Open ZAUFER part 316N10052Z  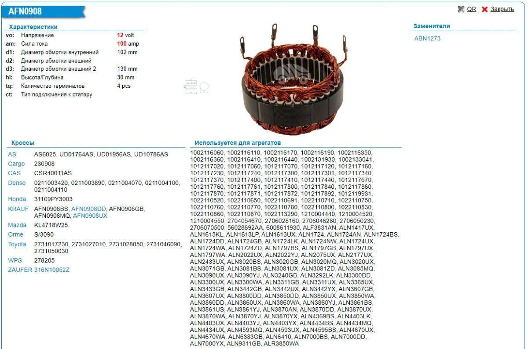point(52,270)
